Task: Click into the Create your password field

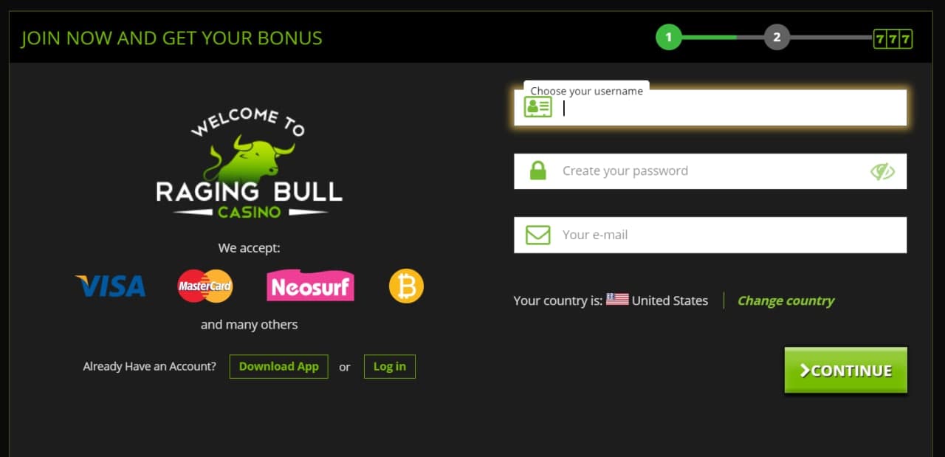Action: (710, 171)
